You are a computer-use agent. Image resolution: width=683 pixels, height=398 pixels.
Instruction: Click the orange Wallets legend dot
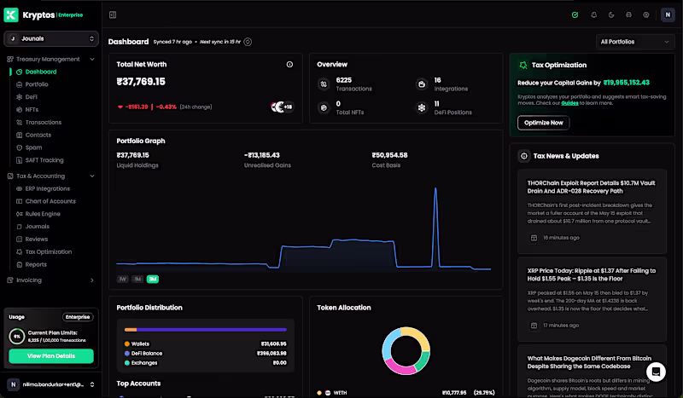pos(127,344)
